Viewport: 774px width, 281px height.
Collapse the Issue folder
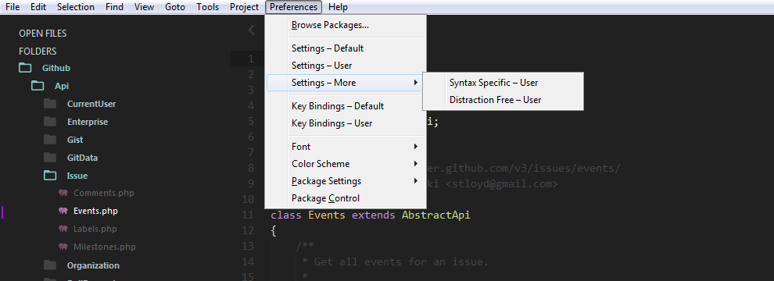[77, 176]
